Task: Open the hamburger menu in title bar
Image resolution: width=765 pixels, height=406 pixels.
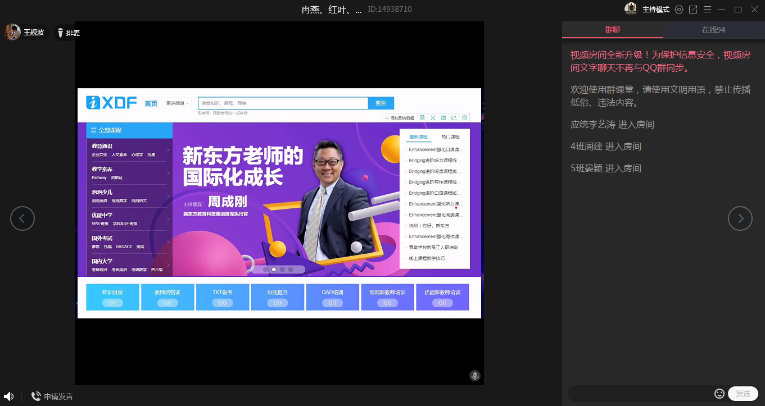Action: (707, 10)
